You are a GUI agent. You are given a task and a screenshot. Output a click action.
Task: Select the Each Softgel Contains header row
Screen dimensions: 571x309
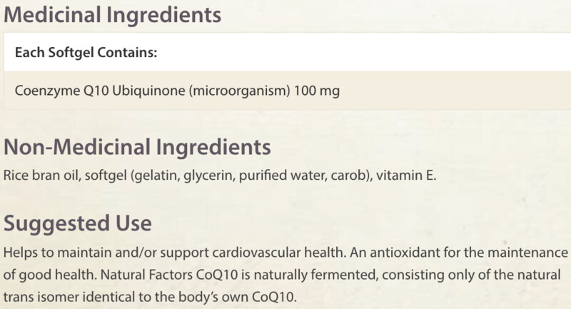coord(288,52)
